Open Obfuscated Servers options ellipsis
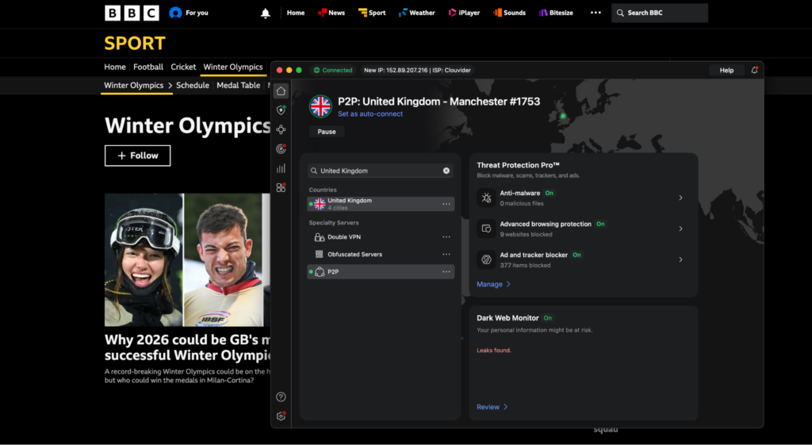Image resolution: width=812 pixels, height=445 pixels. pos(446,255)
